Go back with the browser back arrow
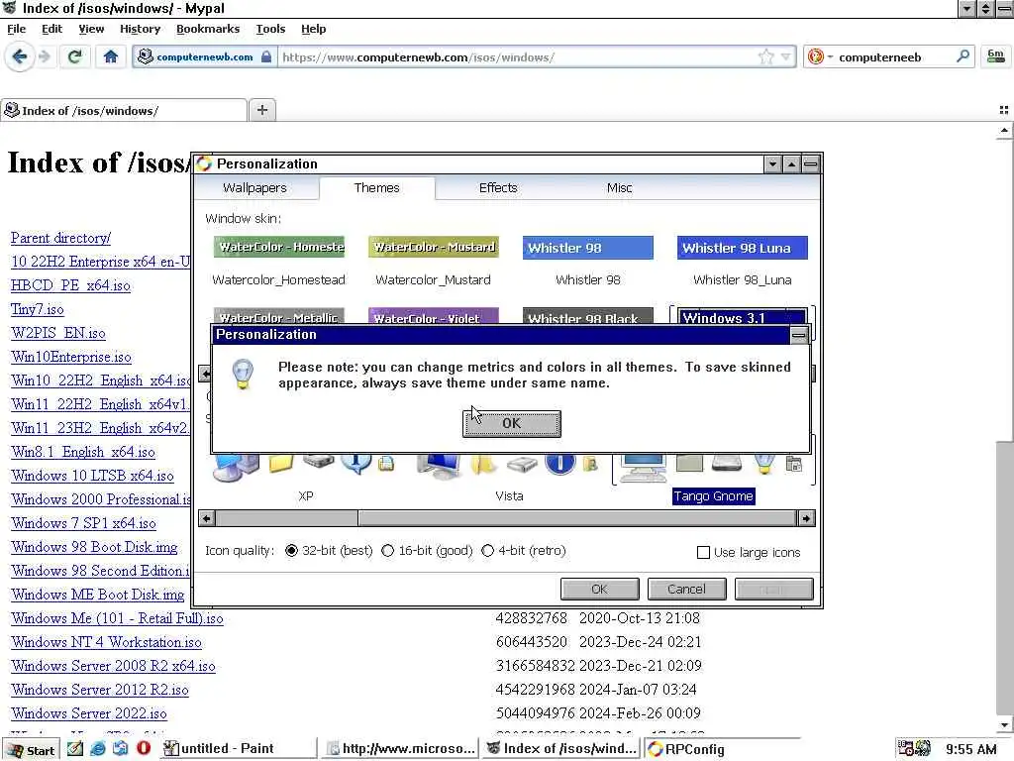1014x761 pixels. 20,56
